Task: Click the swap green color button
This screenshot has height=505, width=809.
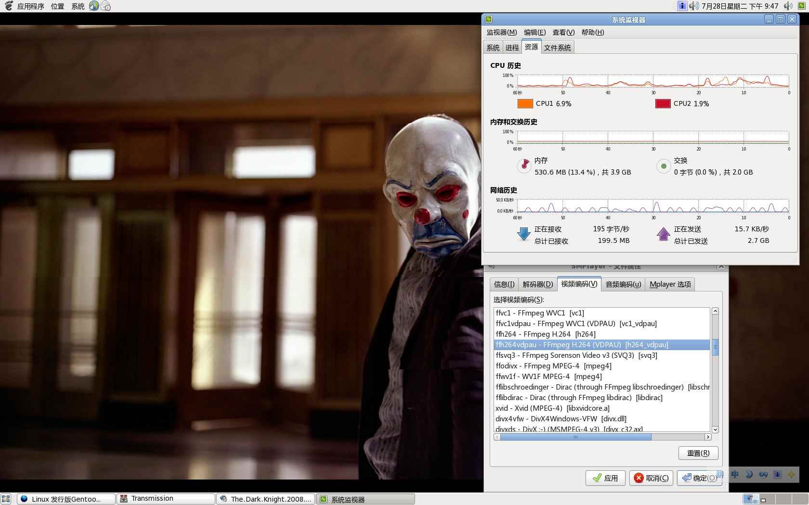Action: tap(664, 166)
